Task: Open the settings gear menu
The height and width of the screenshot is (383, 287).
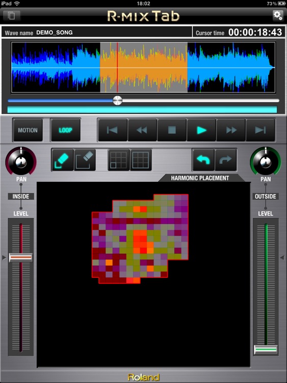Action: (277, 16)
